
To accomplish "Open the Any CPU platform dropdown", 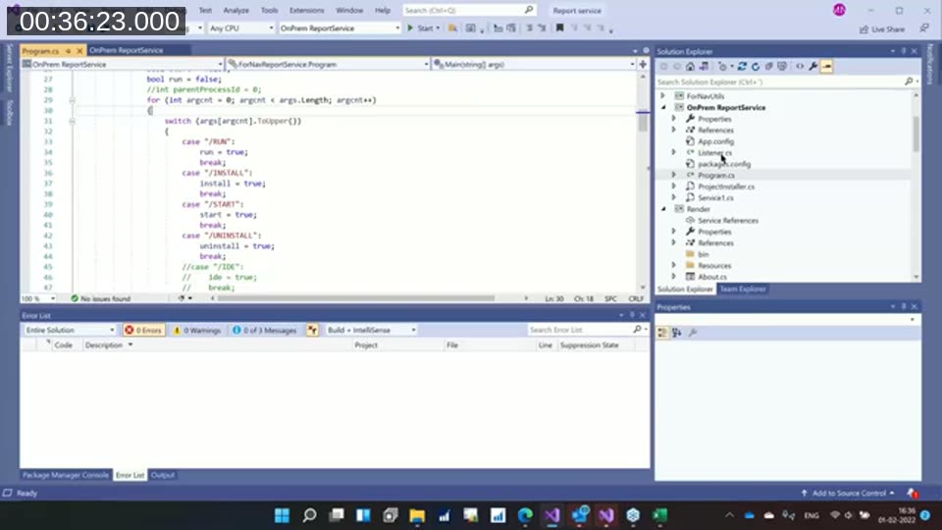I will point(241,28).
